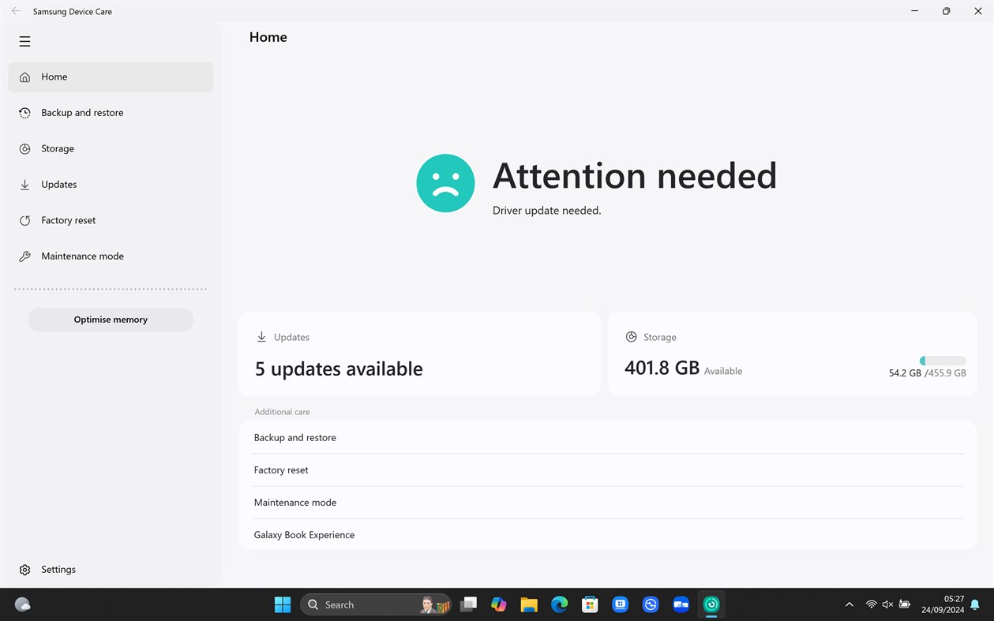Select Factory reset under Additional care

coord(281,469)
